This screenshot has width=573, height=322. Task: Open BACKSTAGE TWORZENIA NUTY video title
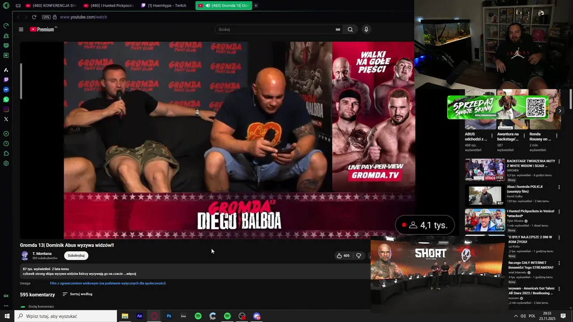point(531,163)
